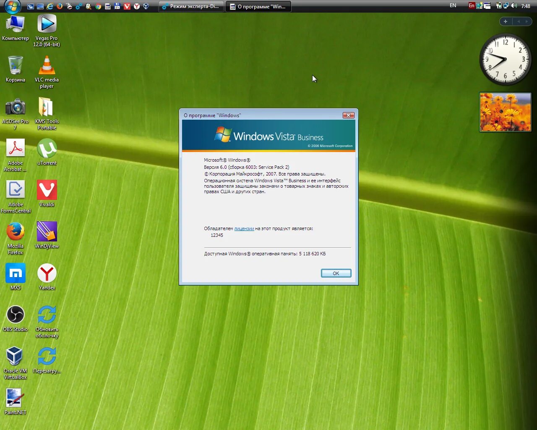537x430 pixels.
Task: Open WinDjView desktop shortcut
Action: 47,235
